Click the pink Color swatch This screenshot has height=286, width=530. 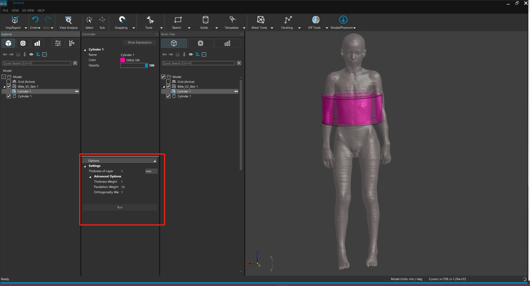click(123, 60)
